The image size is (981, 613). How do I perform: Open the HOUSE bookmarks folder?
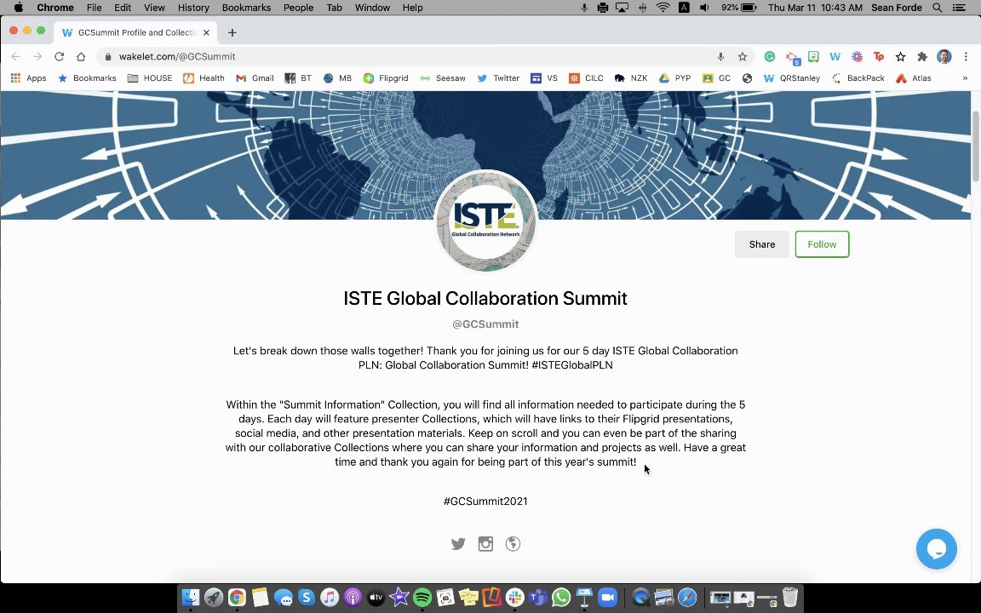[150, 78]
